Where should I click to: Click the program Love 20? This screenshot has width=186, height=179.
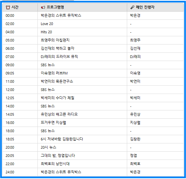tap(47, 24)
